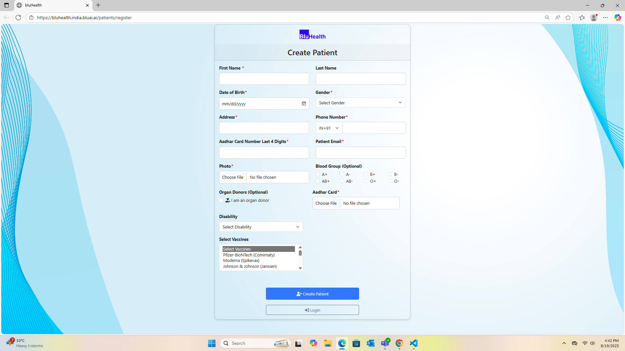
Task: Click the browser refresh icon
Action: click(x=18, y=18)
